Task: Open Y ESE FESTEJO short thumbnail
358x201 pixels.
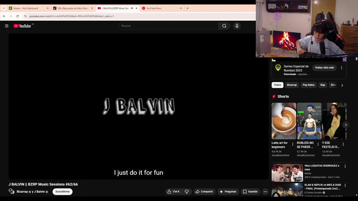Action: 334,121
